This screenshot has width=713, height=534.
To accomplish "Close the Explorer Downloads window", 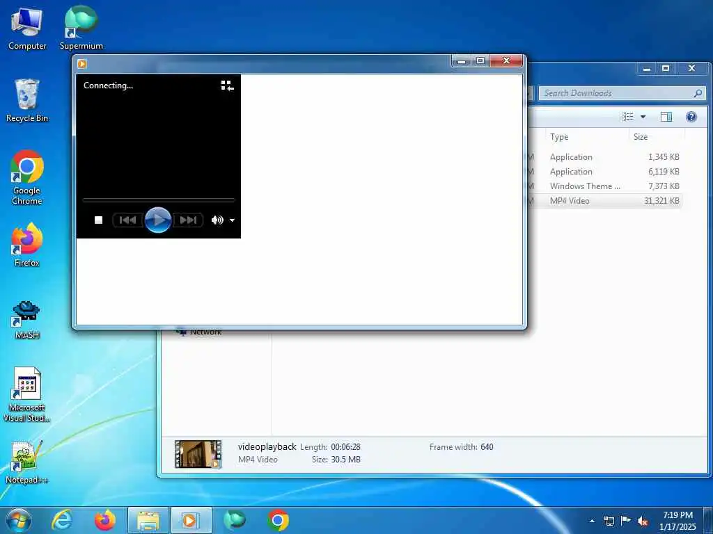I will [691, 69].
